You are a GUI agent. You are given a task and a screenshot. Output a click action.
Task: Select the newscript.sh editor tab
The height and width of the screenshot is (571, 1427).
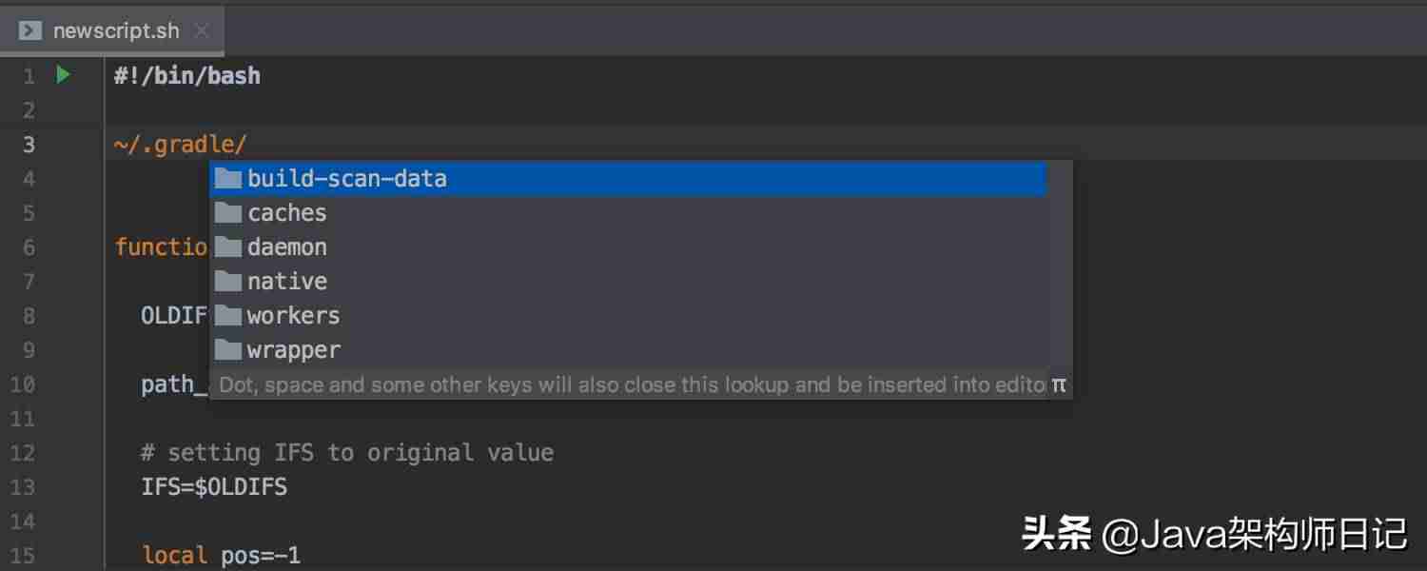click(x=112, y=30)
